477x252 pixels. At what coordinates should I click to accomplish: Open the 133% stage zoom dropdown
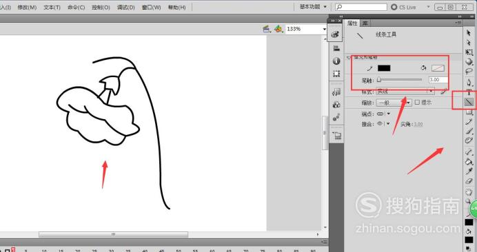coord(324,29)
